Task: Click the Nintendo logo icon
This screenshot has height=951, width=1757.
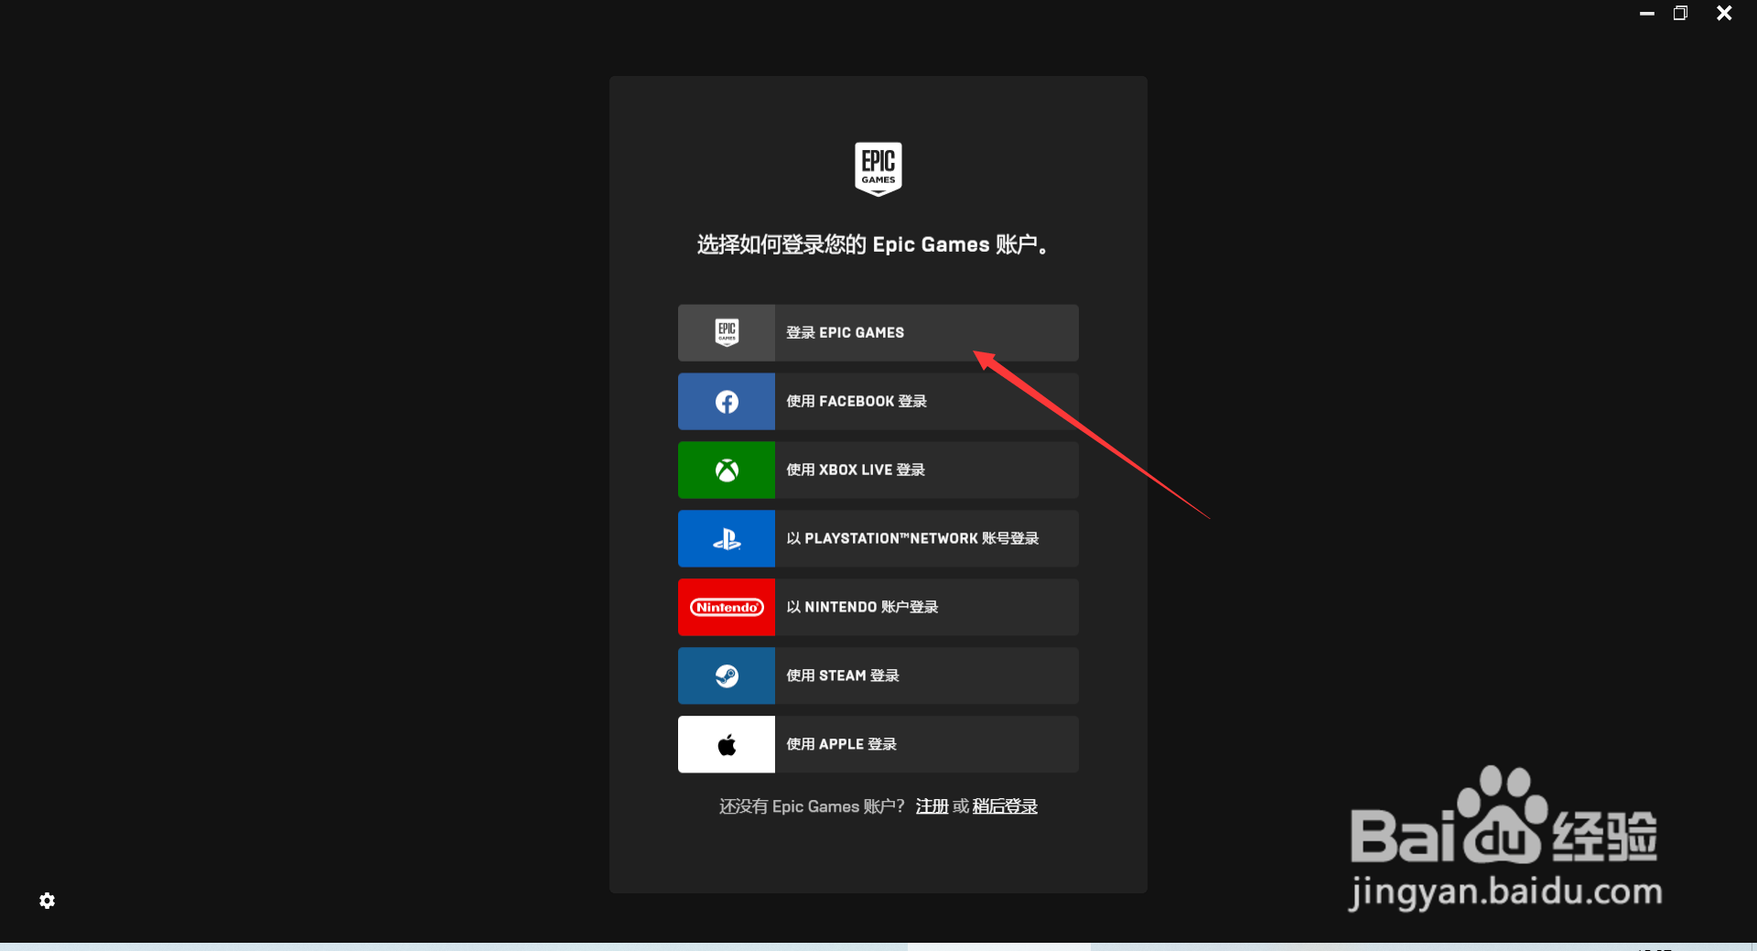Action: [727, 608]
